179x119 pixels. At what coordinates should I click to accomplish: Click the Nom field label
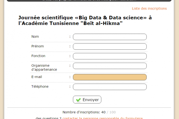point(35,37)
